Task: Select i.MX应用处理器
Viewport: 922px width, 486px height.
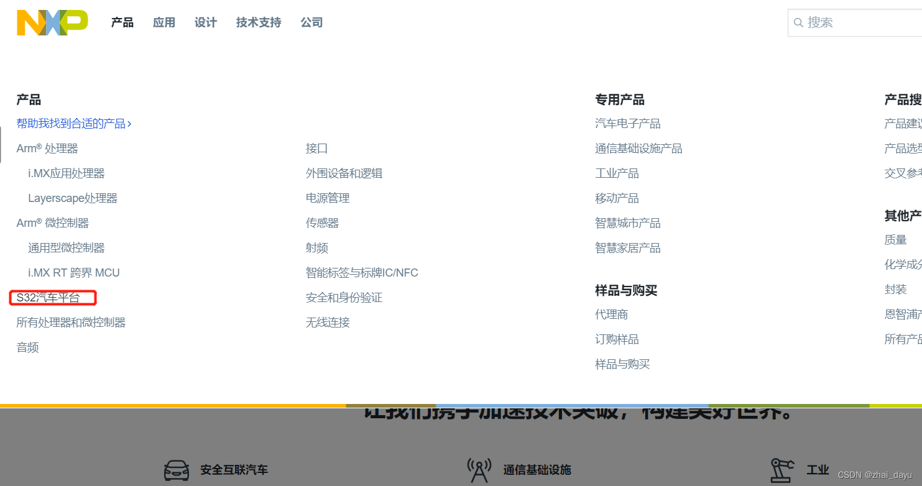Action: (67, 173)
